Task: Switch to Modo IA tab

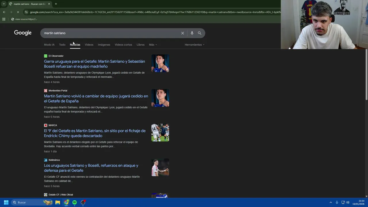Action: [x=49, y=45]
